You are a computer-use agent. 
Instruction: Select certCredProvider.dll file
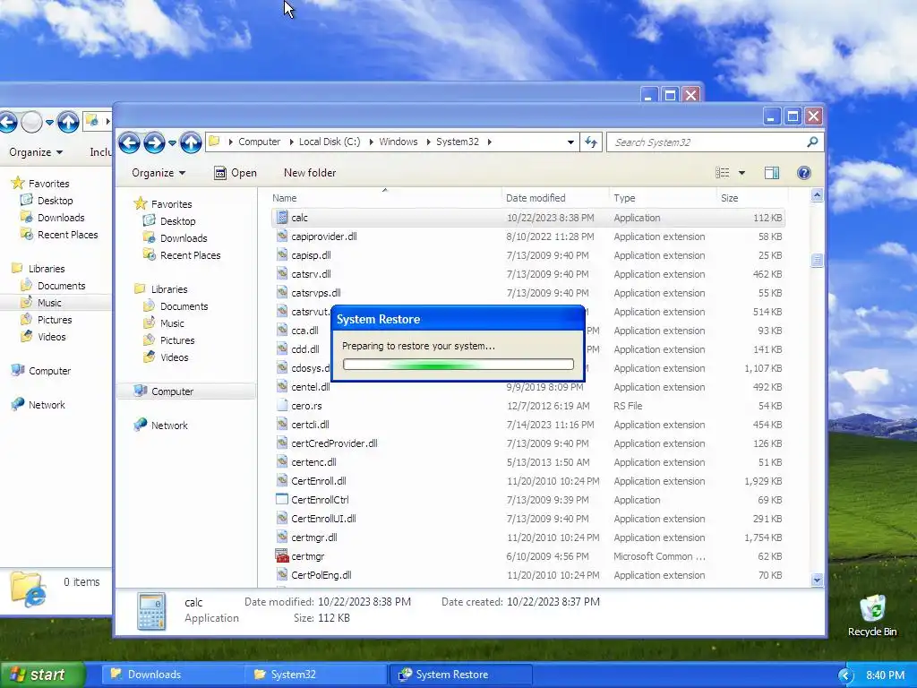pos(334,443)
